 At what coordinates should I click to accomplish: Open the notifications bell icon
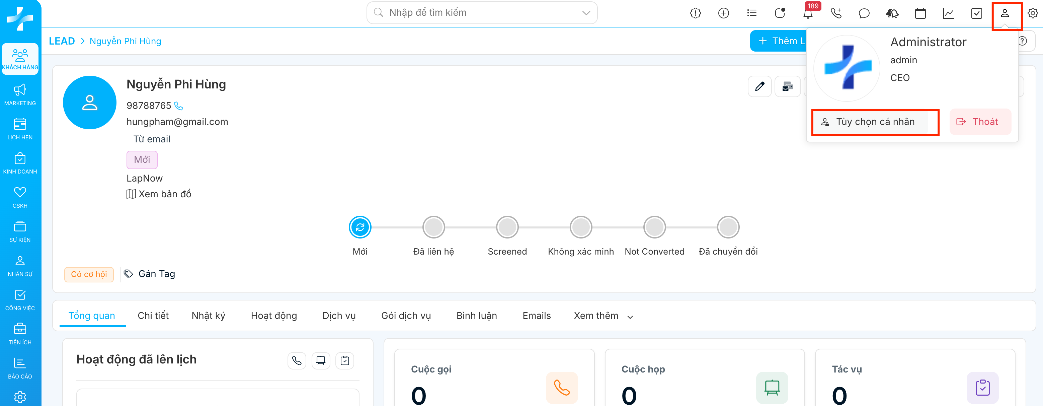(x=807, y=13)
